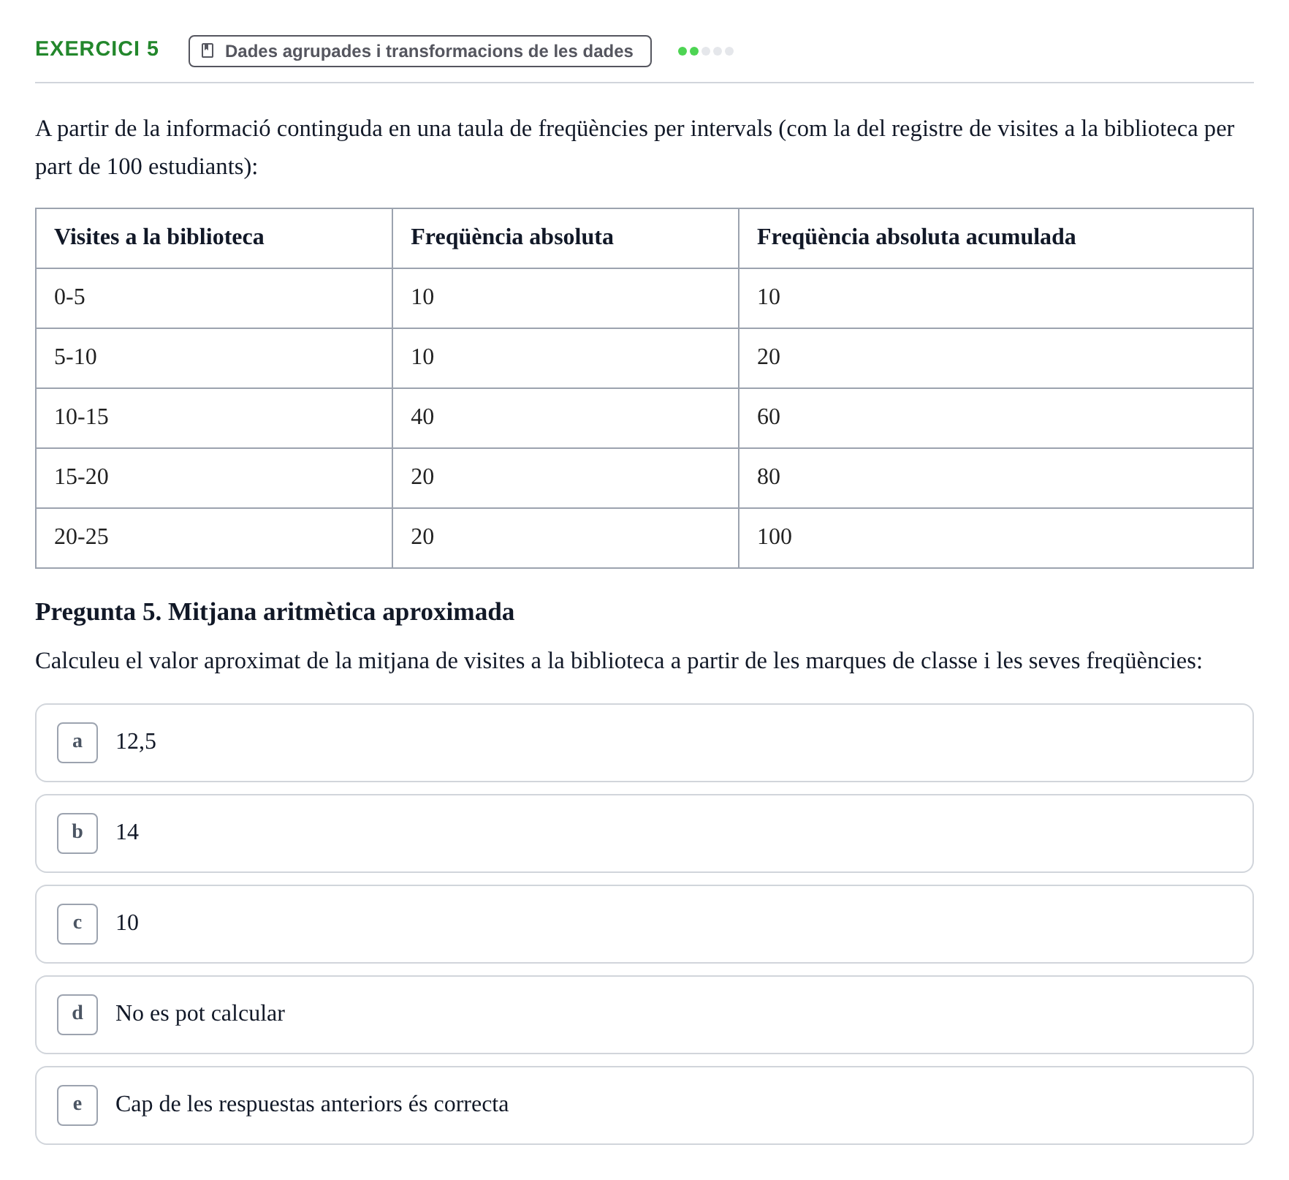Screen dimensions: 1289x1180
Task: Select answer option b: 14
Action: 644,833
